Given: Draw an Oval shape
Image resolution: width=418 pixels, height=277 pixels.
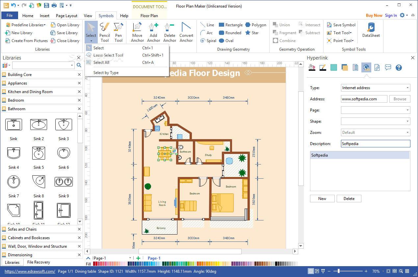Looking at the screenshot, I should (226, 41).
